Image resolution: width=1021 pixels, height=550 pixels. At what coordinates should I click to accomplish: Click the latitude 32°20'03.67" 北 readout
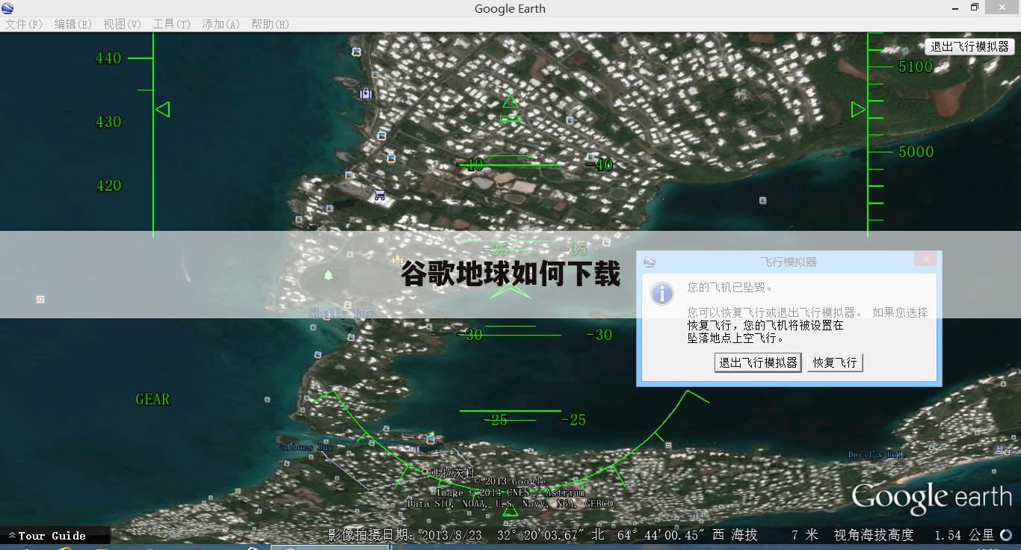point(551,535)
